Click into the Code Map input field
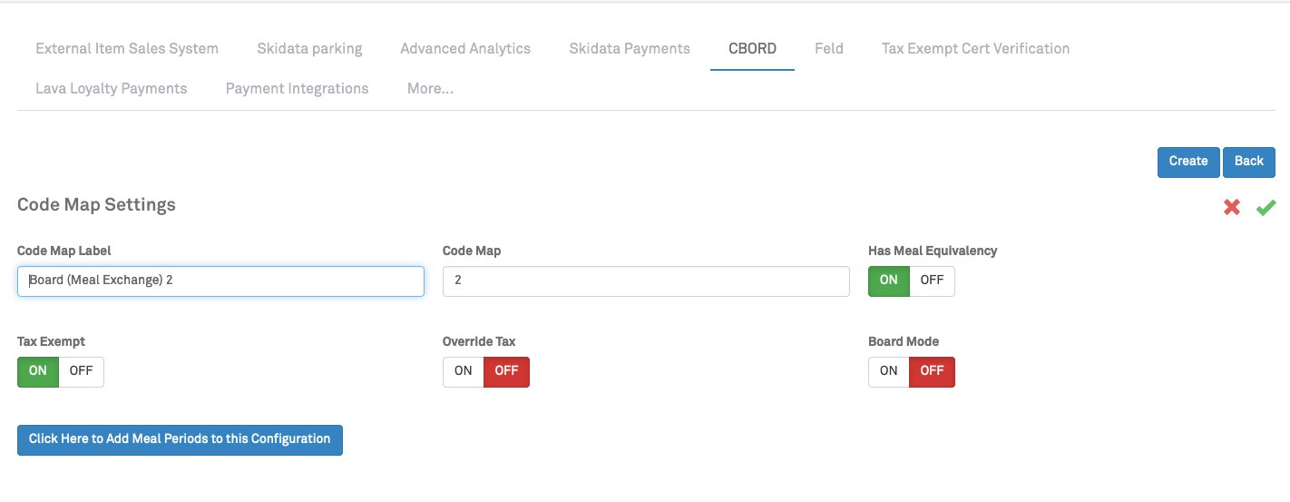The image size is (1290, 502). [646, 281]
